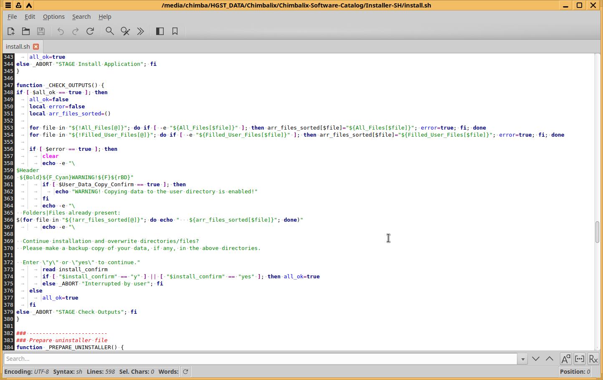Click the bookmark icon in toolbar
The width and height of the screenshot is (603, 380).
[x=175, y=31]
